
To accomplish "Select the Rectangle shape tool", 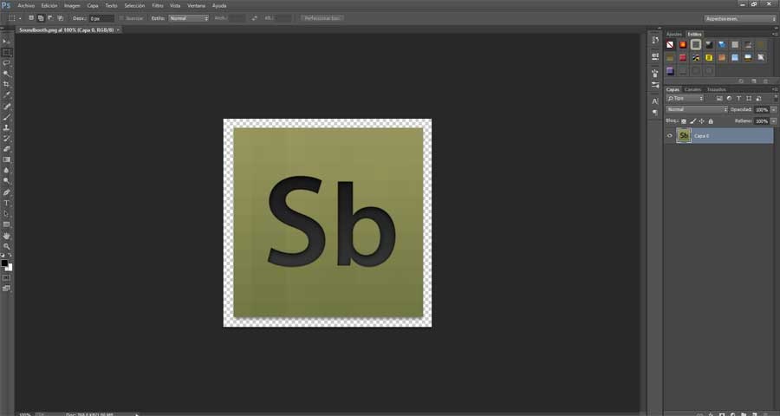I will 6,224.
